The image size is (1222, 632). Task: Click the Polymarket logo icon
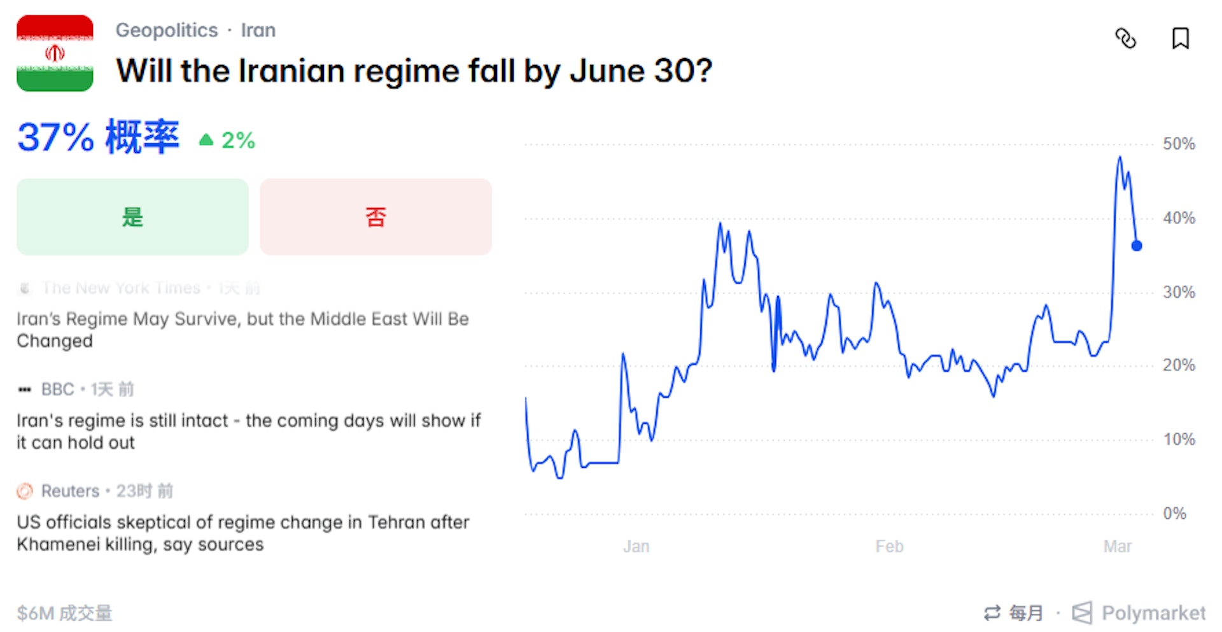(x=1082, y=613)
